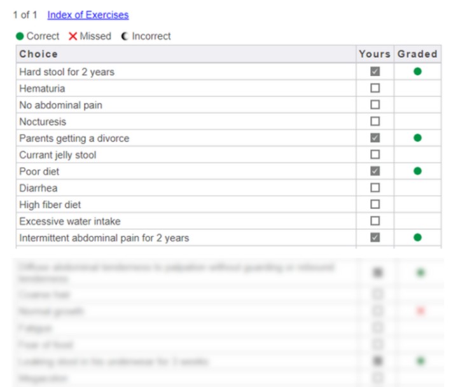Click the green Correct legend icon
This screenshot has height=387, width=451.
(20, 36)
